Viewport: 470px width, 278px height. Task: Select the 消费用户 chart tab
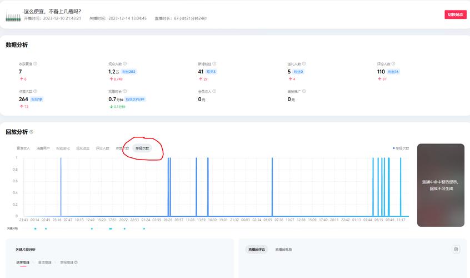43,148
